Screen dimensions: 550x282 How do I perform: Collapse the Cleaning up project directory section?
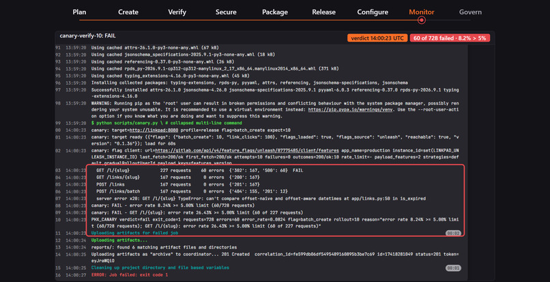pos(160,268)
